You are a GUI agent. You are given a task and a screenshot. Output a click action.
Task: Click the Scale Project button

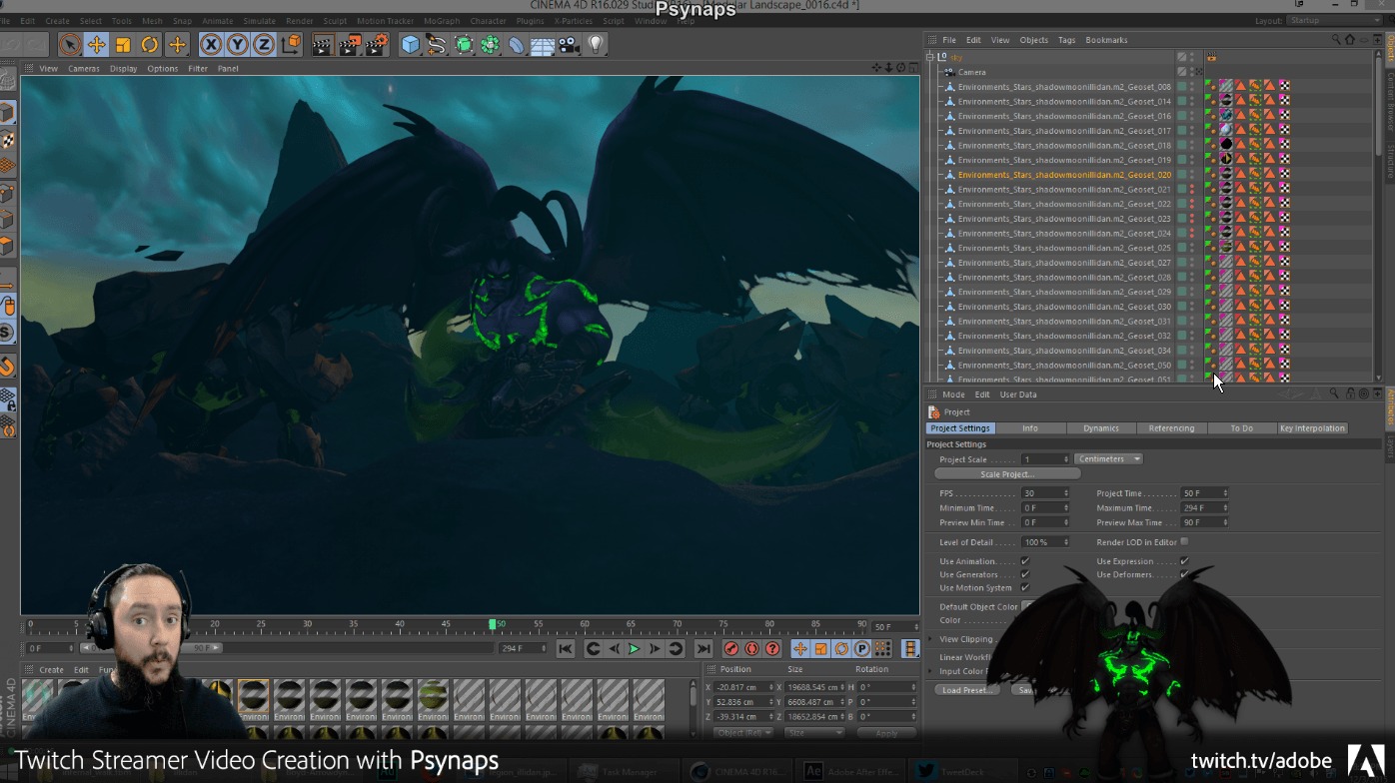1006,474
